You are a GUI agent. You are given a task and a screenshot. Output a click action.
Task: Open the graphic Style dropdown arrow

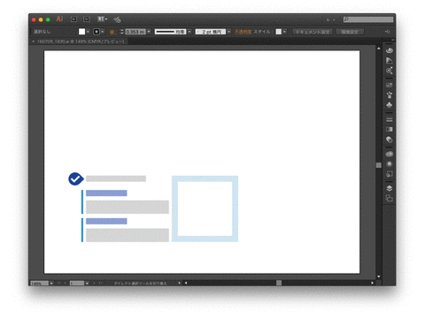[284, 32]
